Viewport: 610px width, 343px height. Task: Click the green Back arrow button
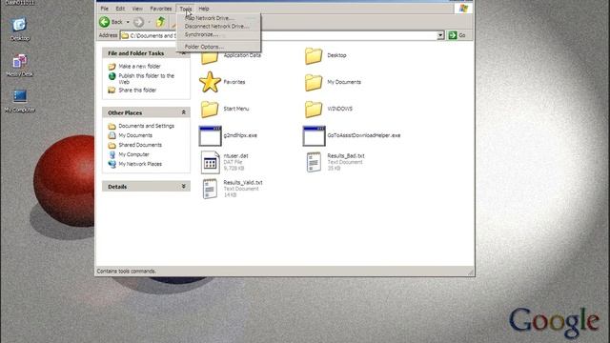pyautogui.click(x=104, y=22)
